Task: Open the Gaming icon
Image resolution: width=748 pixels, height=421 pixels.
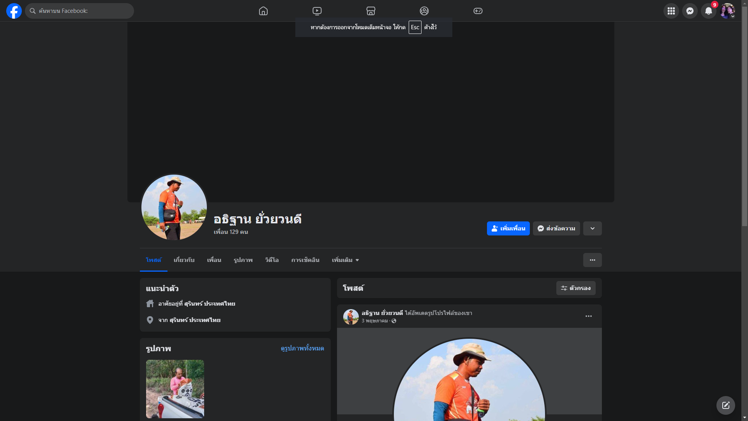Action: [x=478, y=11]
